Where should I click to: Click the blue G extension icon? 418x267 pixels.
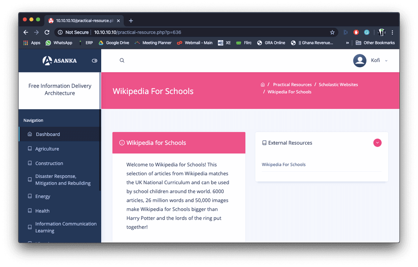click(367, 32)
